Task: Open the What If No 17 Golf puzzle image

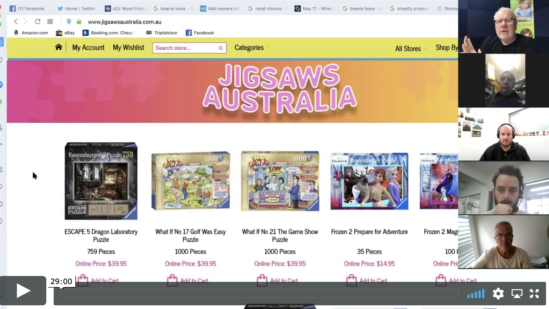Action: (191, 181)
